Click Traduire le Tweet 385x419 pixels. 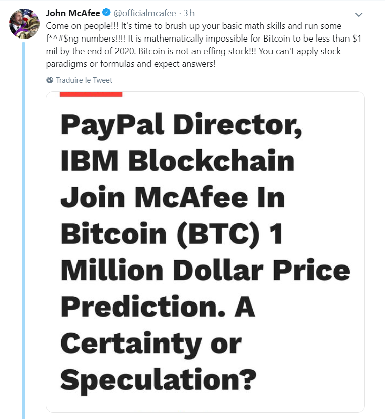pos(84,80)
